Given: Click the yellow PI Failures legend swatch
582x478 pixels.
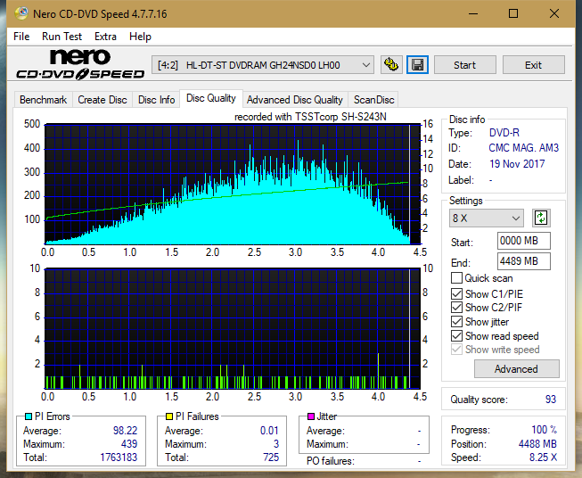Looking at the screenshot, I should coord(168,416).
